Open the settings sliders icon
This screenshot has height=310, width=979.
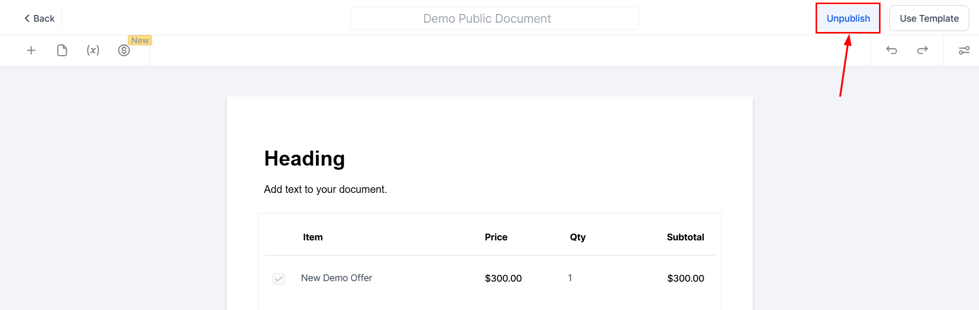coord(964,50)
